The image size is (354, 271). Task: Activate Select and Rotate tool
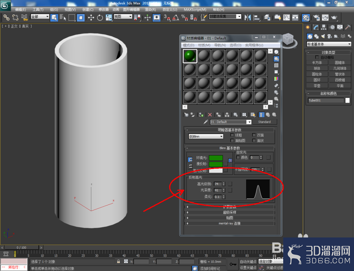(100, 17)
